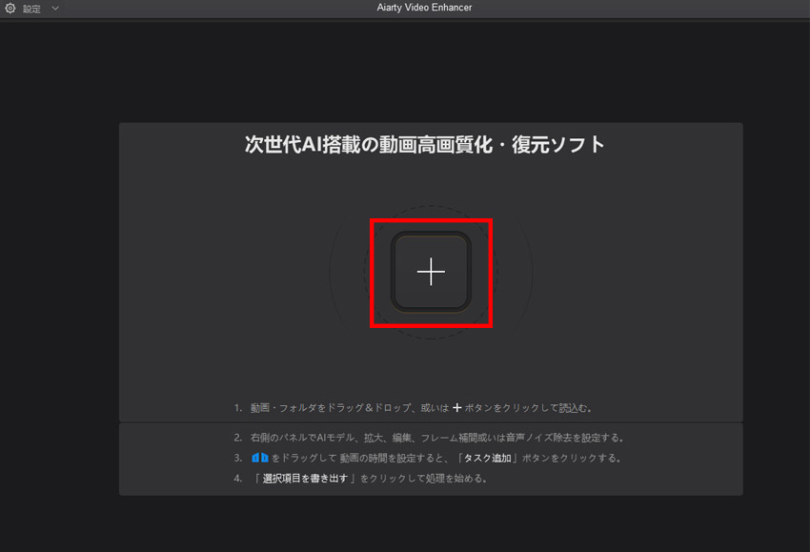810x552 pixels.
Task: Select instruction line 4 about starting processing
Action: tap(360, 479)
